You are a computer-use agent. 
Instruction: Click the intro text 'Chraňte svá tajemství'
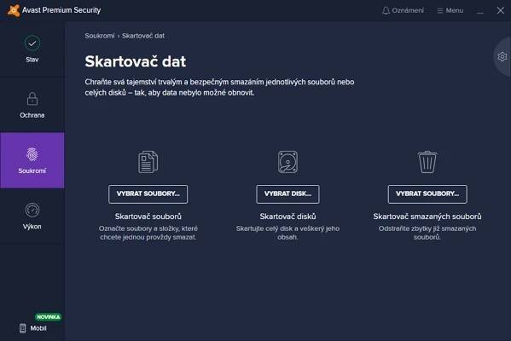click(x=219, y=87)
